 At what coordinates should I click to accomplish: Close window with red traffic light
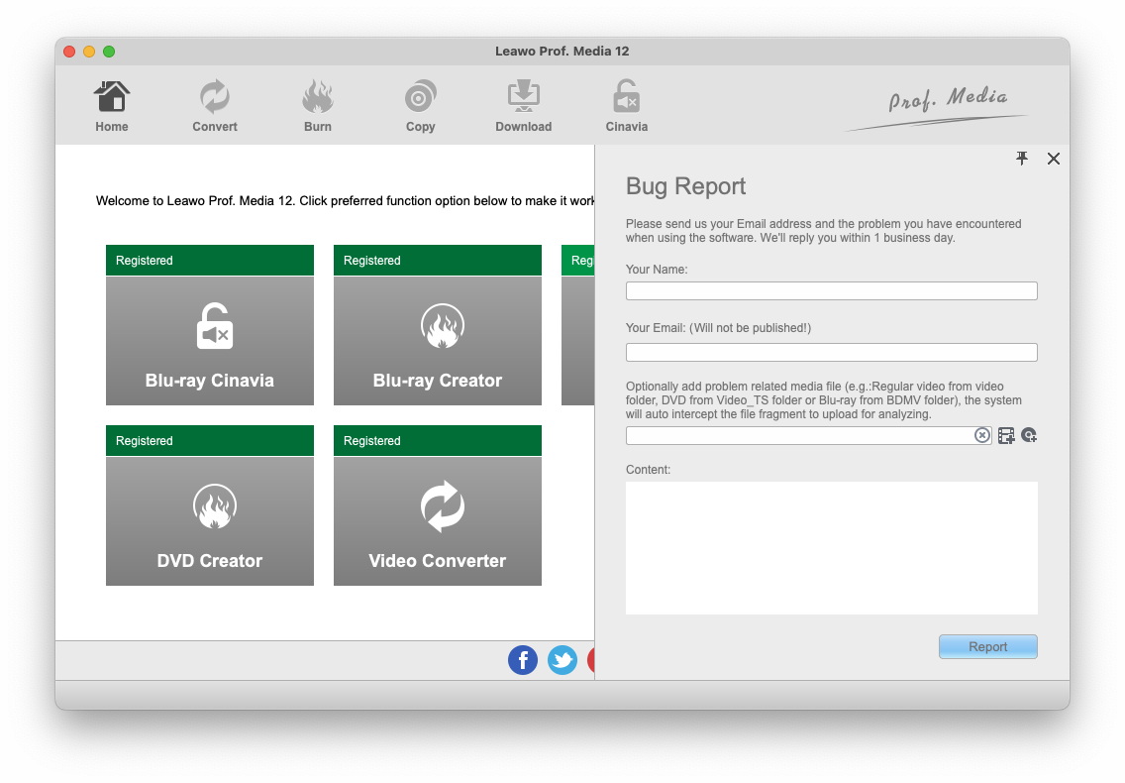click(x=69, y=51)
